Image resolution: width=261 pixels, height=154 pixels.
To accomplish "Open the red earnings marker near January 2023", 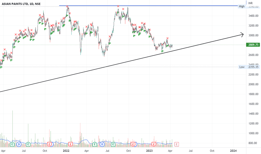I will coord(154,144).
